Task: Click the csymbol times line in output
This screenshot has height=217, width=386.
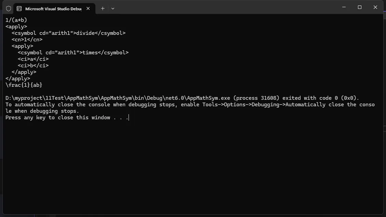Action: (73, 53)
